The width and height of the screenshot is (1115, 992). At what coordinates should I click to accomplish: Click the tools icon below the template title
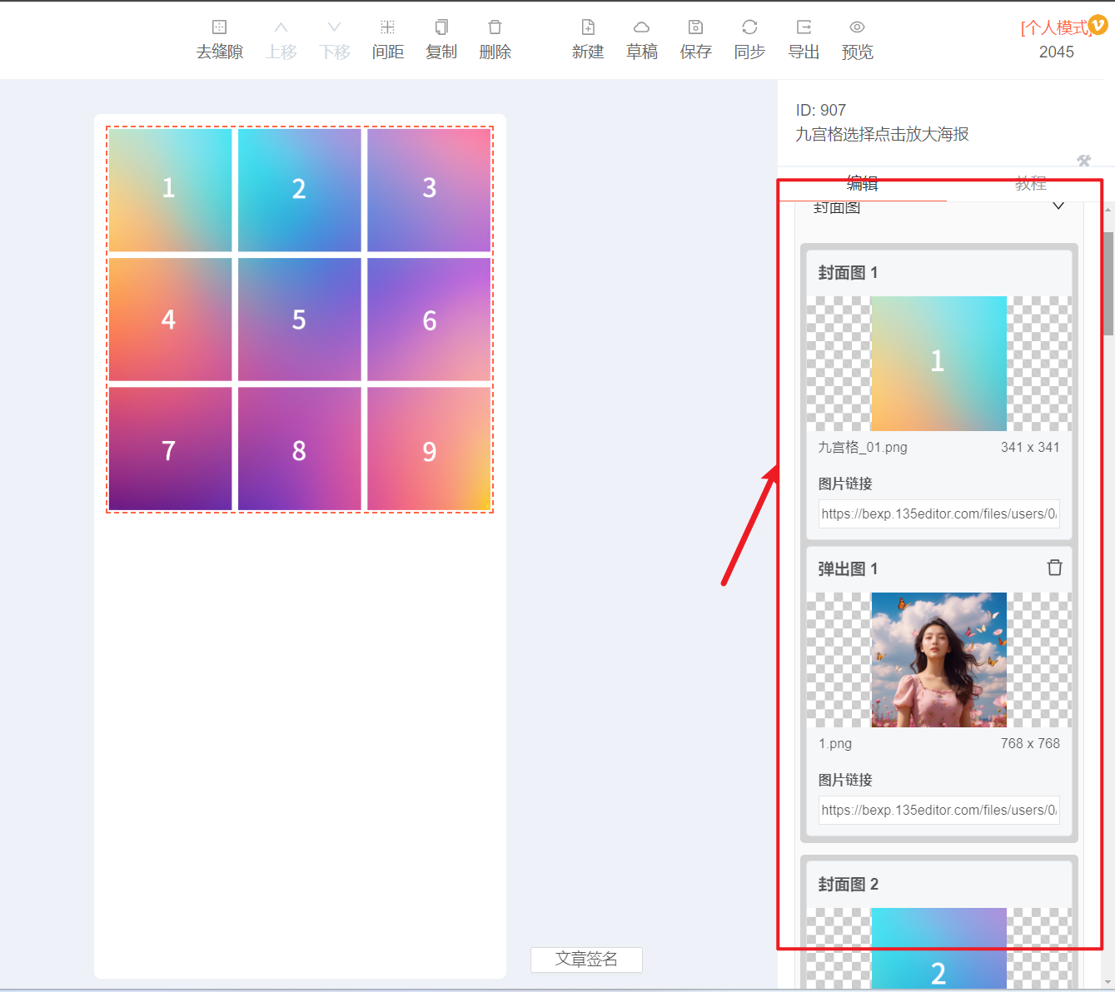coord(1083,161)
